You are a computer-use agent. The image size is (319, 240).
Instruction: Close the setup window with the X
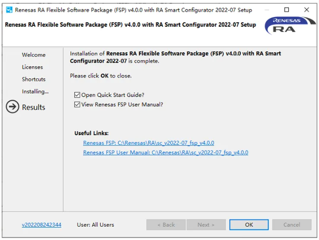tap(307, 10)
